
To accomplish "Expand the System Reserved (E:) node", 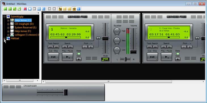I will [x=8, y=28].
